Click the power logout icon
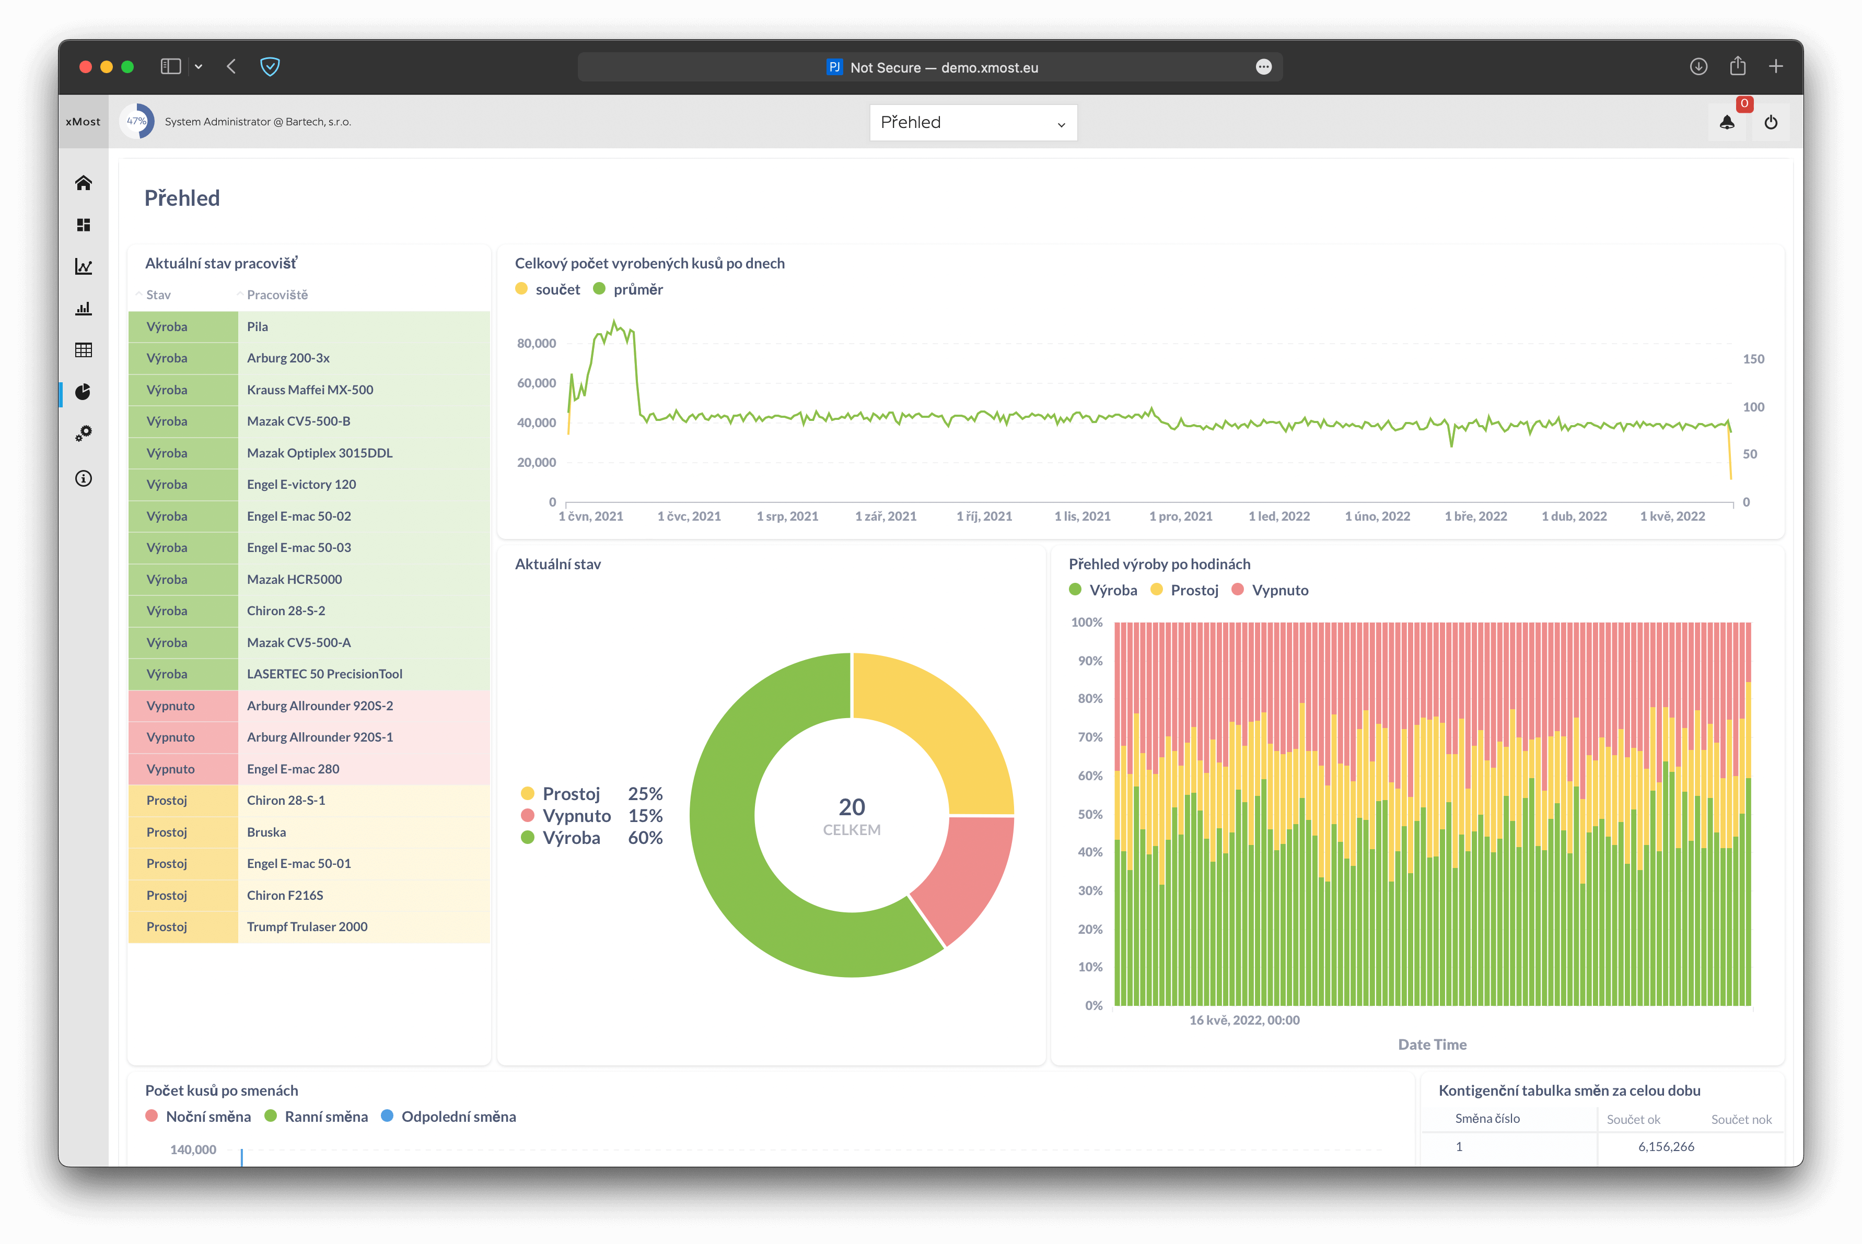The image size is (1862, 1244). [1771, 122]
